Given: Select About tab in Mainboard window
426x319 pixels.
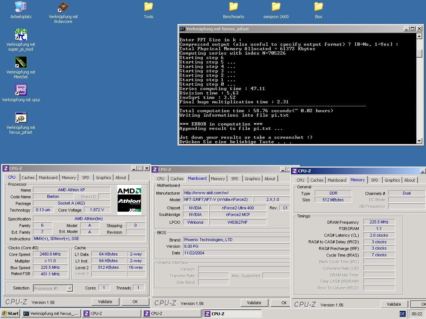Looking at the screenshot, I should coord(270,179).
